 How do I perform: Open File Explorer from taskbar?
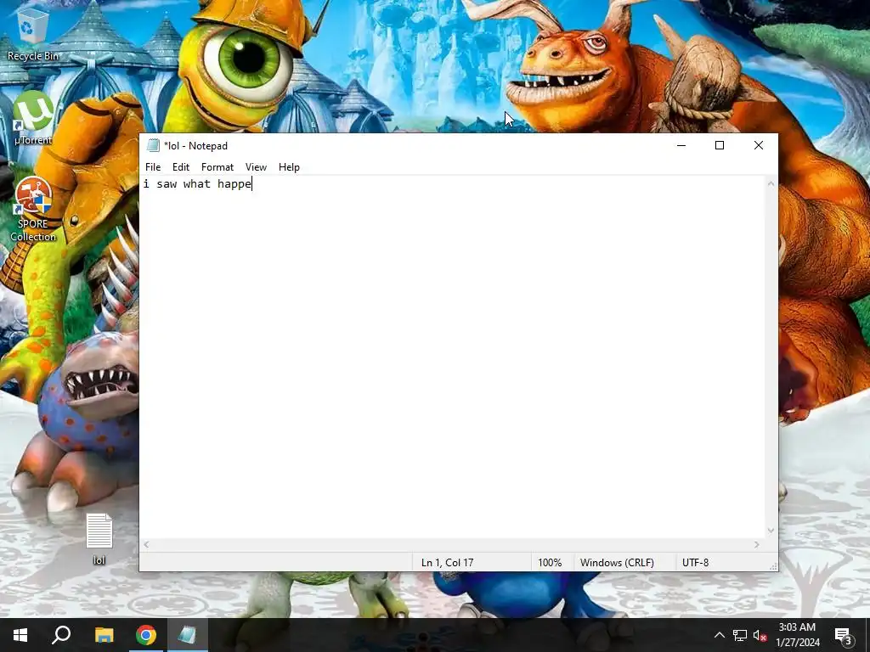point(104,635)
